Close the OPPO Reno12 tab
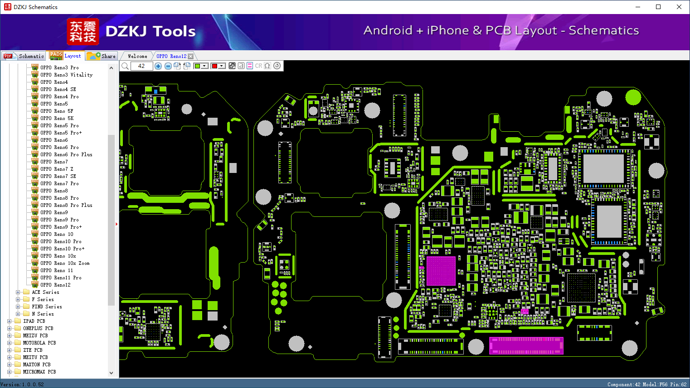Screen dimensions: 690x388 [190, 56]
